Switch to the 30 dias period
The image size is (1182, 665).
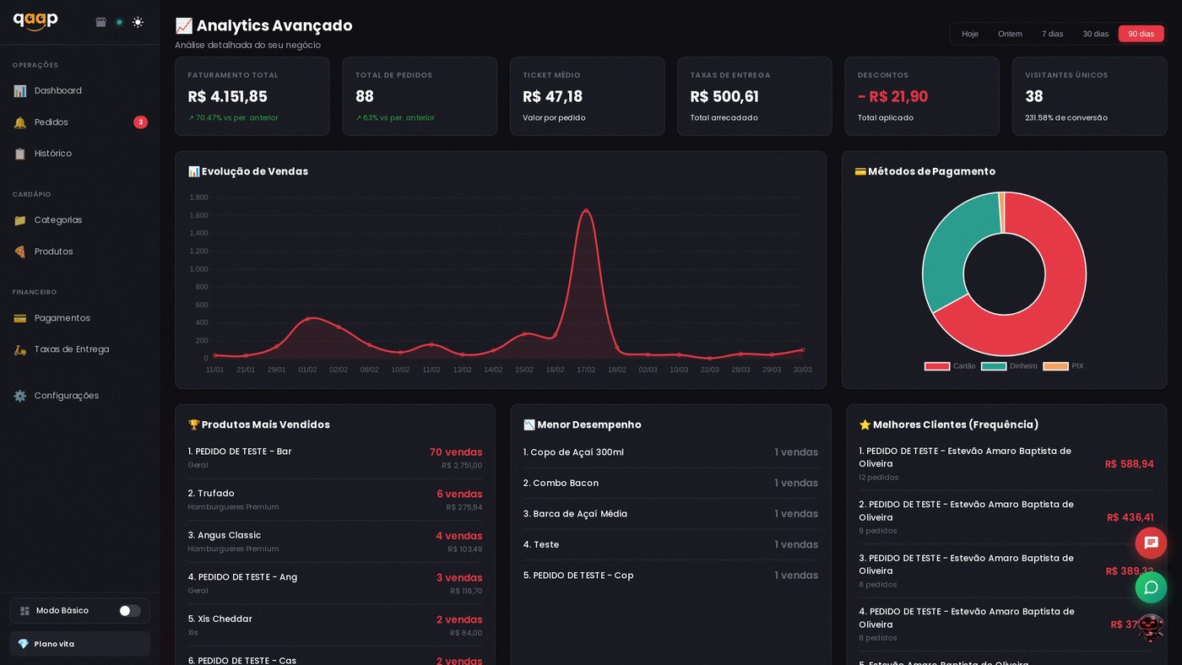[1095, 34]
